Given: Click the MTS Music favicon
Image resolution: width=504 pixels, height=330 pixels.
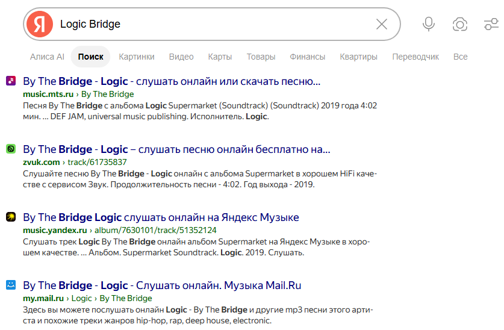Looking at the screenshot, I should click(x=11, y=81).
